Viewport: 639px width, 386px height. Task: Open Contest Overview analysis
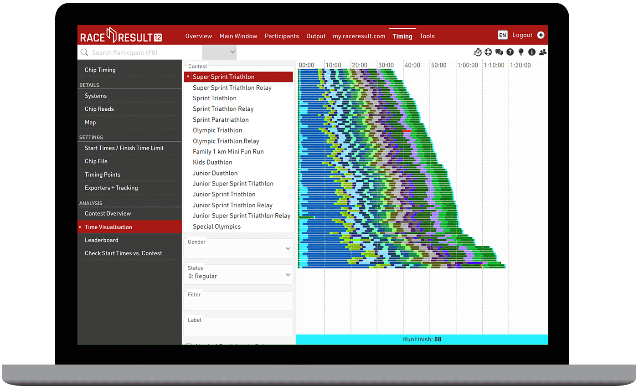129,214
